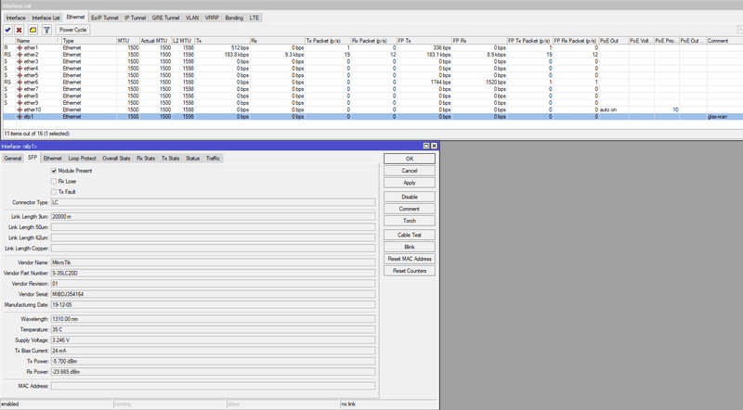The height and width of the screenshot is (410, 743).
Task: Open the GRE Tunnel tab
Action: [x=166, y=18]
